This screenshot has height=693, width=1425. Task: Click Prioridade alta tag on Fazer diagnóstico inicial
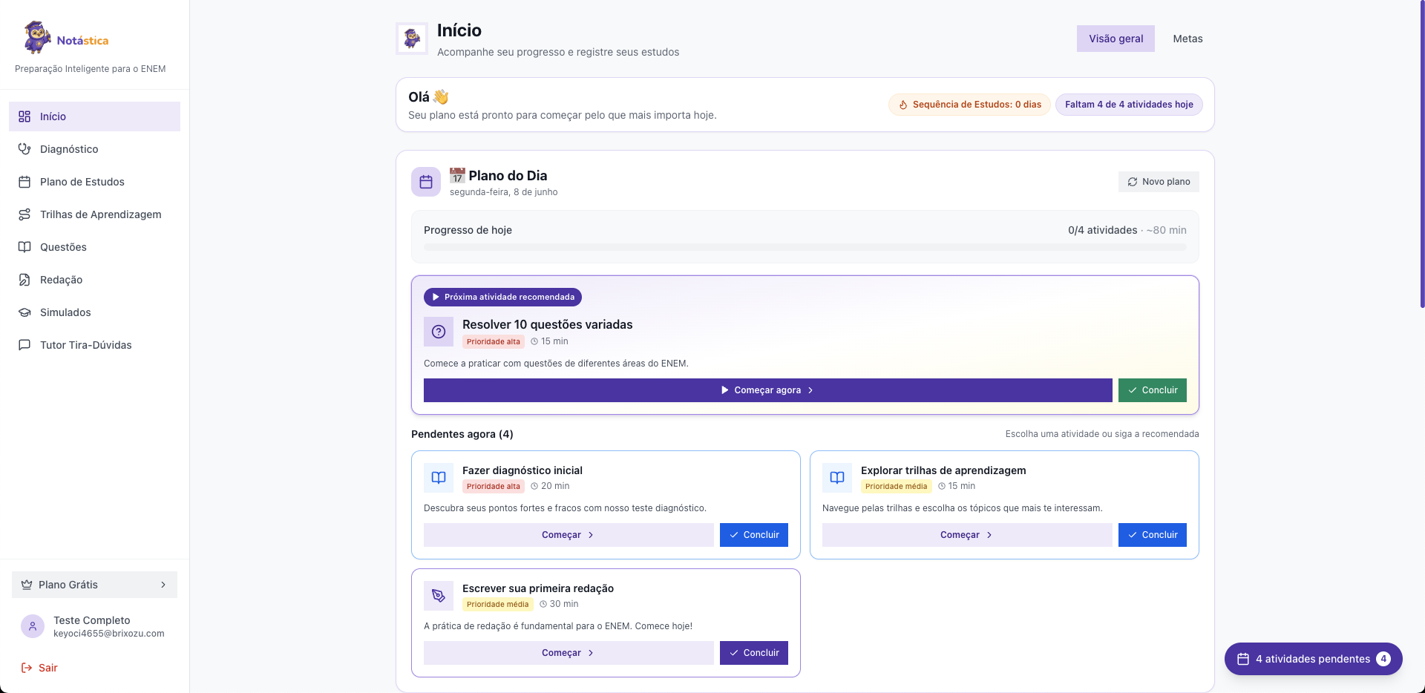tap(494, 487)
